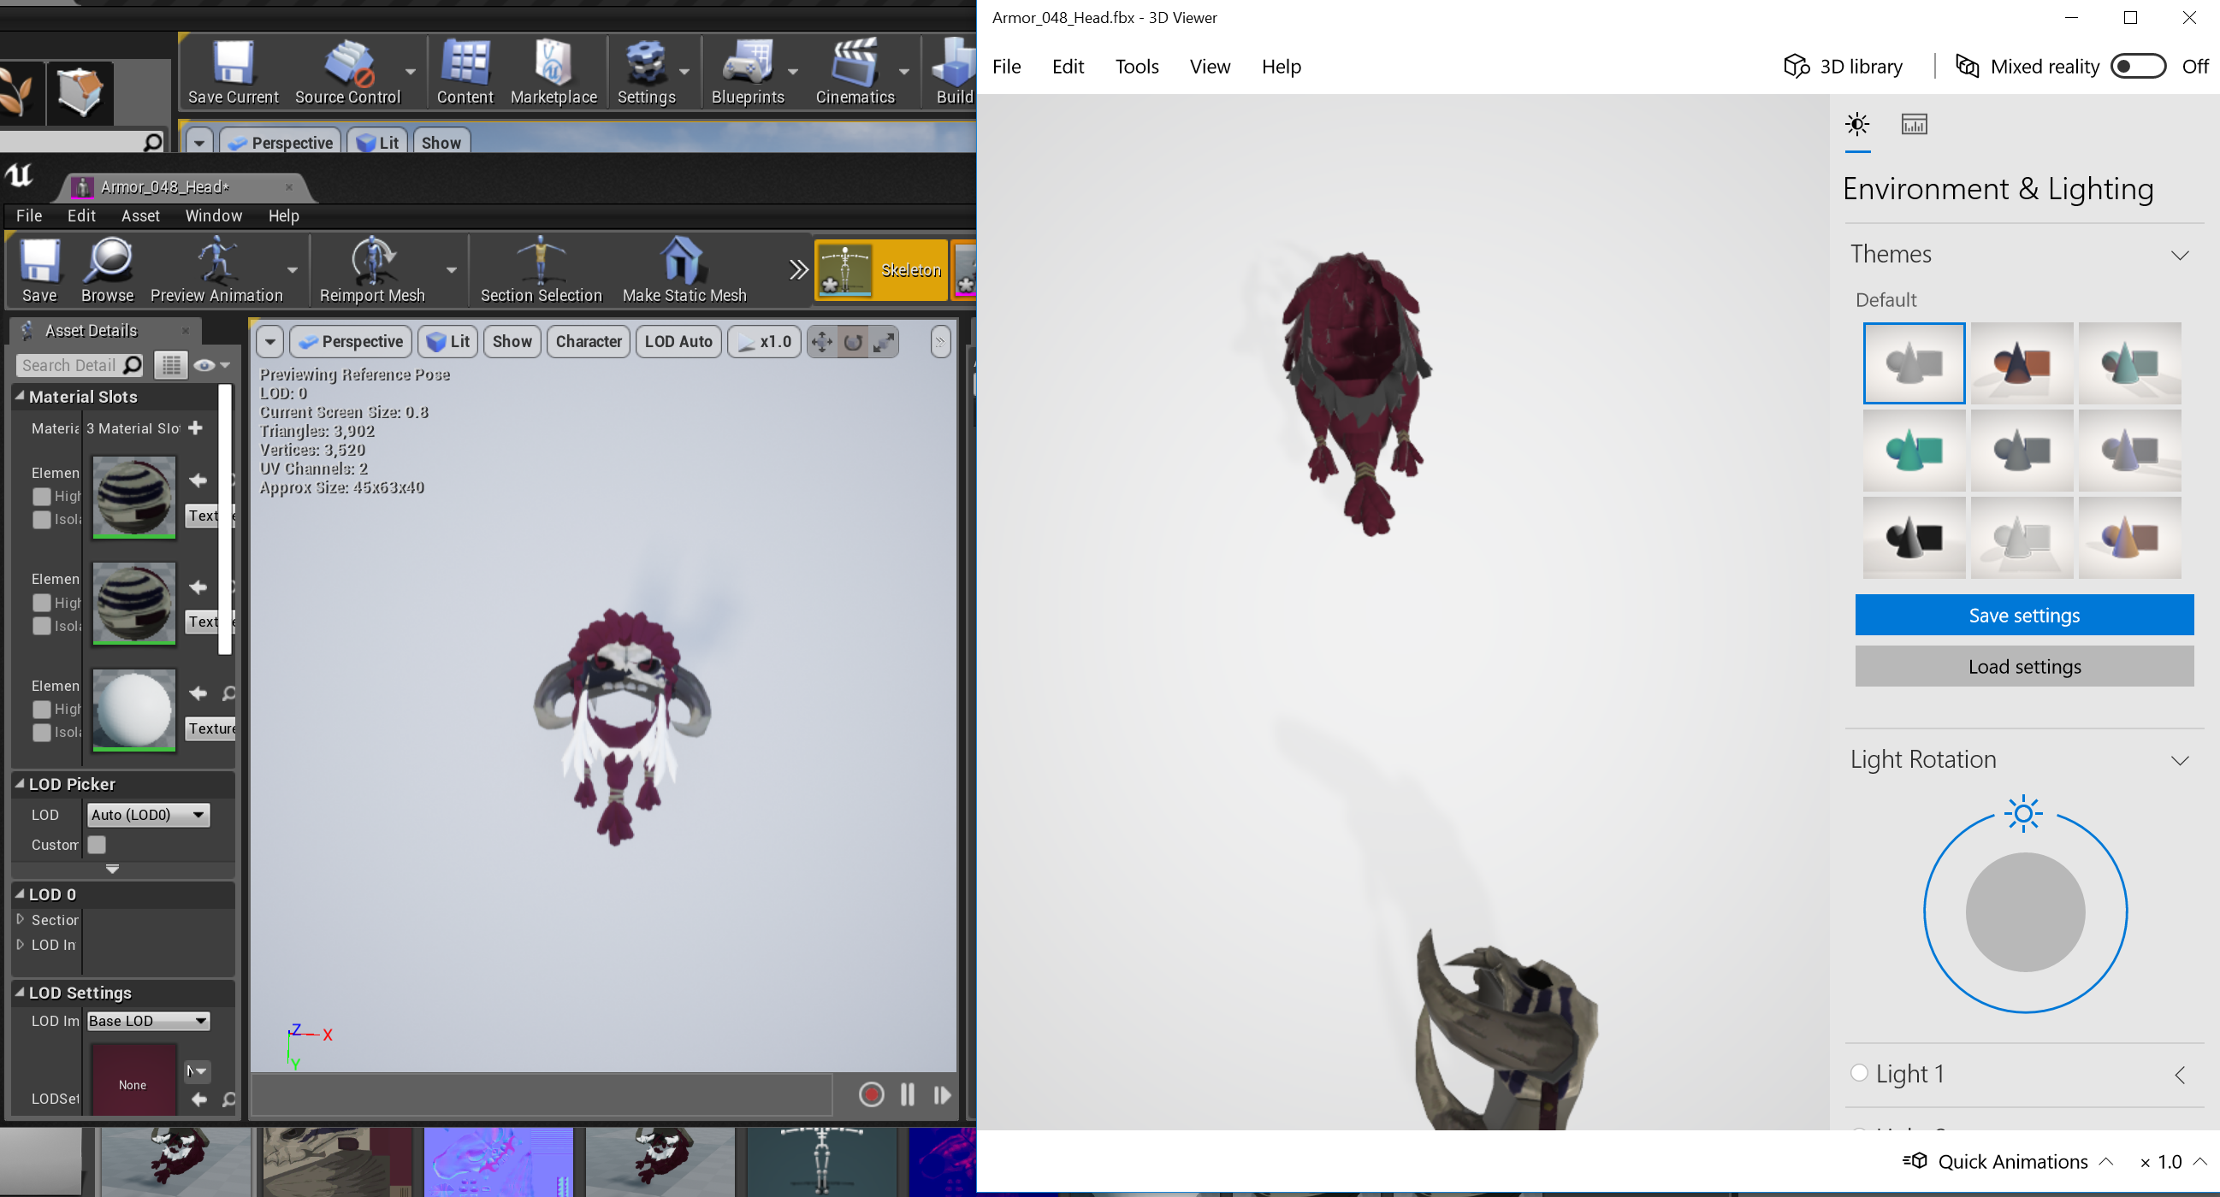2220x1197 pixels.
Task: Click the Reimport Mesh toolbar icon
Action: (371, 260)
